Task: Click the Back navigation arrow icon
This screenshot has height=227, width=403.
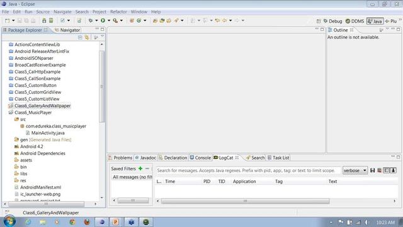Action: (x=224, y=21)
